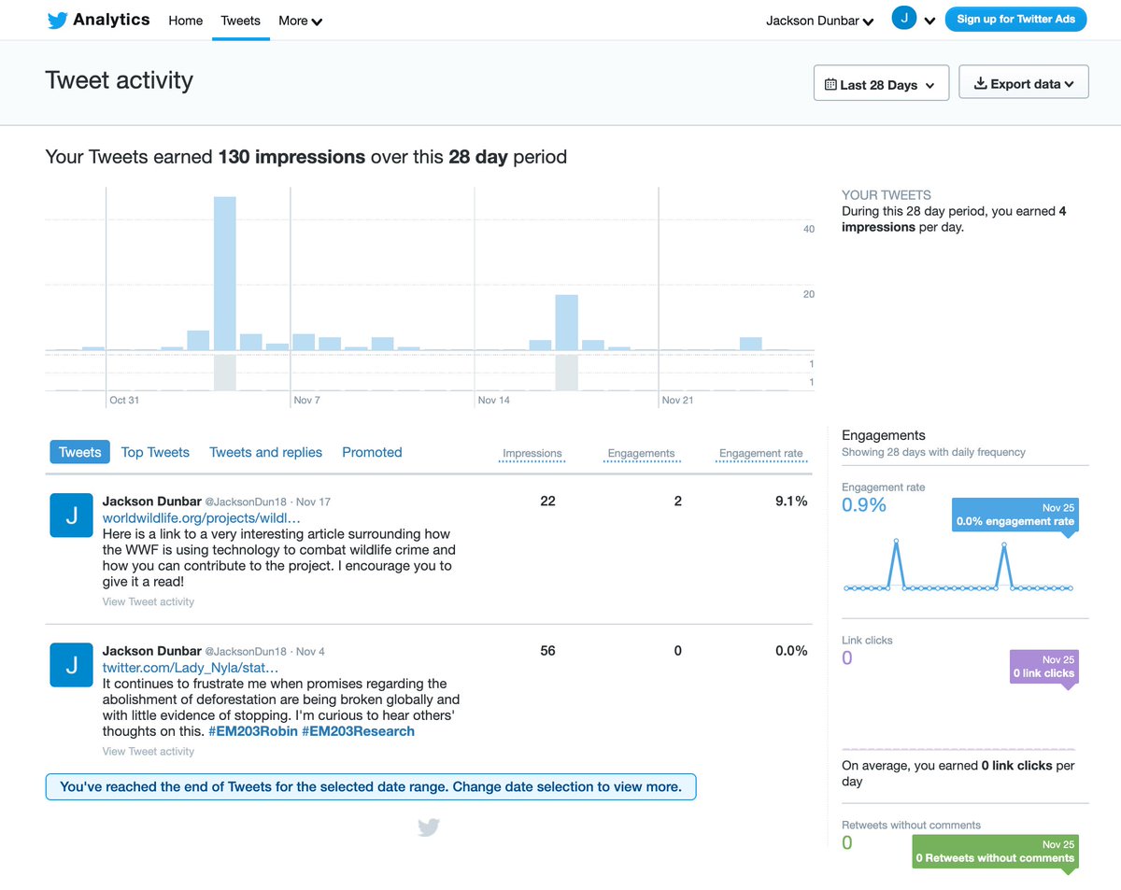Click the 9.1% engagement rate value

(791, 502)
